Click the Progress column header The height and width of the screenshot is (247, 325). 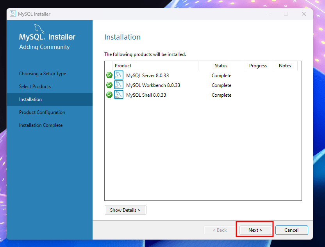(x=258, y=66)
